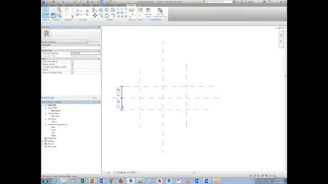Switch to the Modify ribbon tab

tap(131, 5)
